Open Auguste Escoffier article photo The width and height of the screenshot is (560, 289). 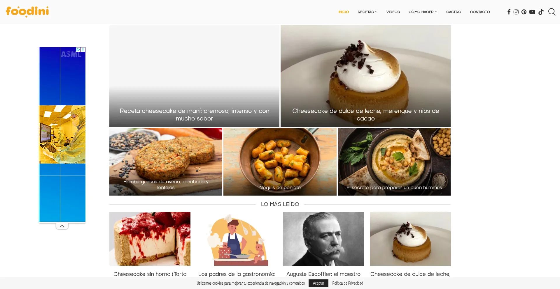point(323,239)
